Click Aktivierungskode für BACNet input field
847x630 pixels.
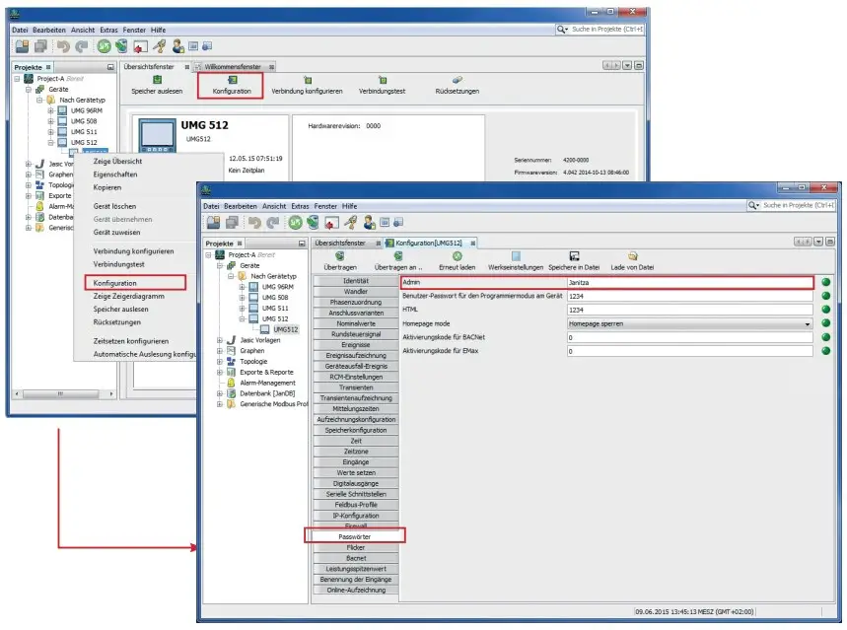pyautogui.click(x=690, y=337)
